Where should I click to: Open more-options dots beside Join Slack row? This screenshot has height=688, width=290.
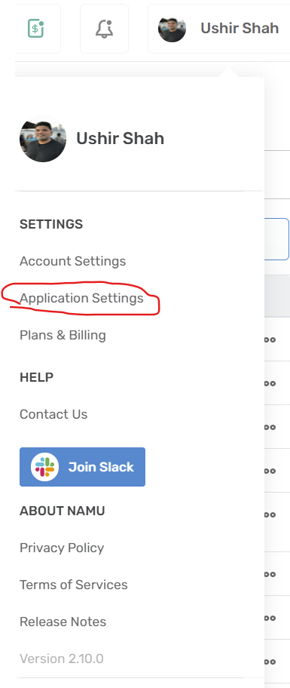pyautogui.click(x=270, y=471)
